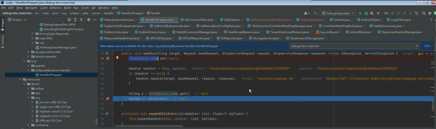Expand the form.plugin.diagnostic package
The image size is (436, 129).
(33, 34)
